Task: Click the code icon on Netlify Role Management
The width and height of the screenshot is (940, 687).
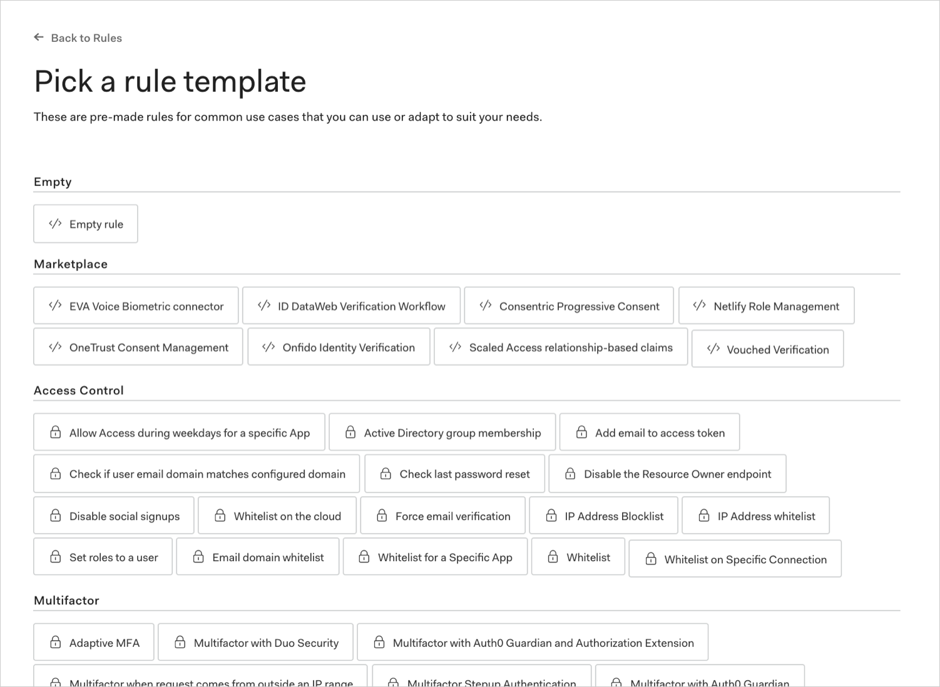Action: click(x=699, y=306)
